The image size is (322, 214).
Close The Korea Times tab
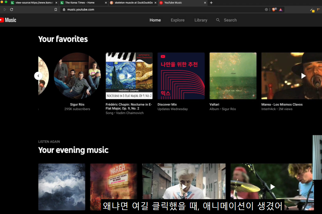(x=106, y=3)
